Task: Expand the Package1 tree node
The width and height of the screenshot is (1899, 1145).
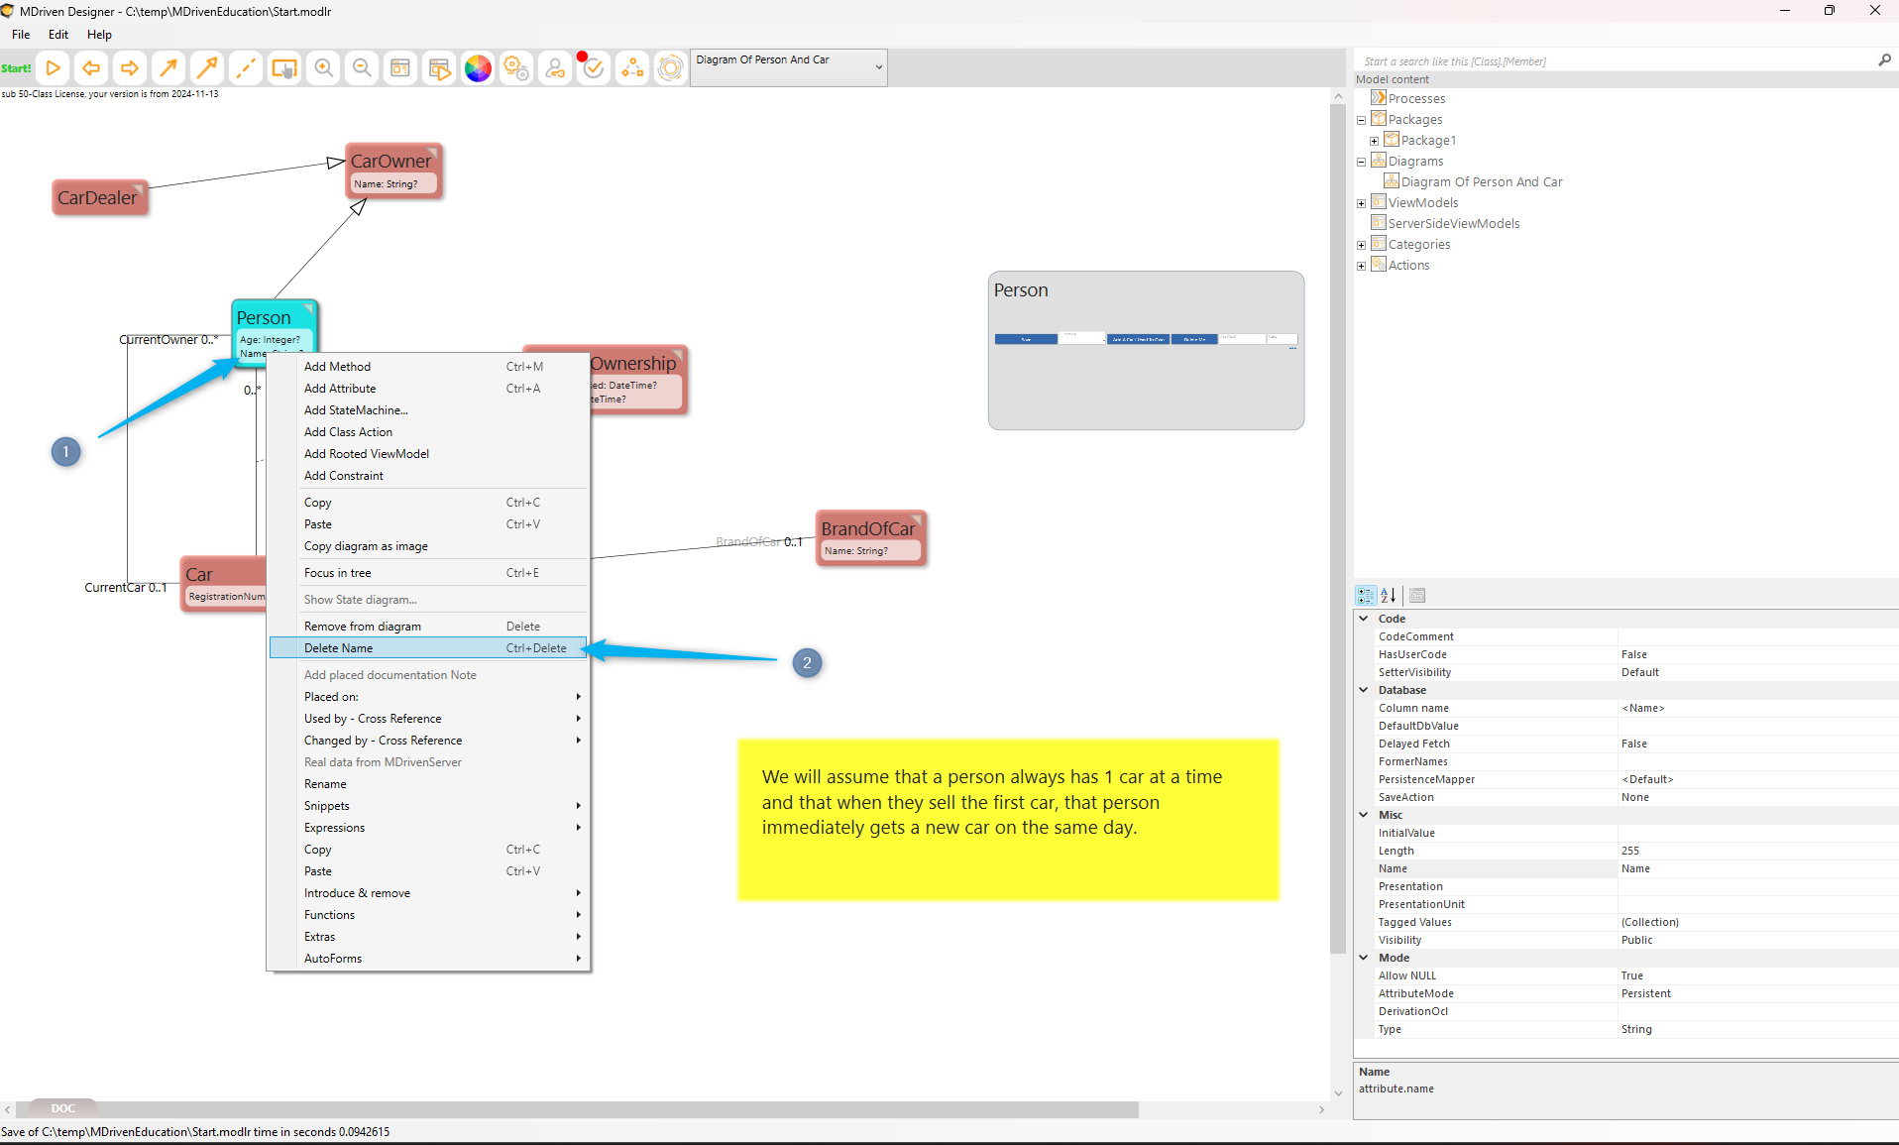Action: (1374, 141)
